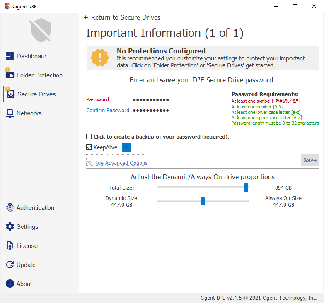Image resolution: width=324 pixels, height=303 pixels.
Task: Click the 'Important Information (1 of 1)' title
Action: pyautogui.click(x=164, y=33)
